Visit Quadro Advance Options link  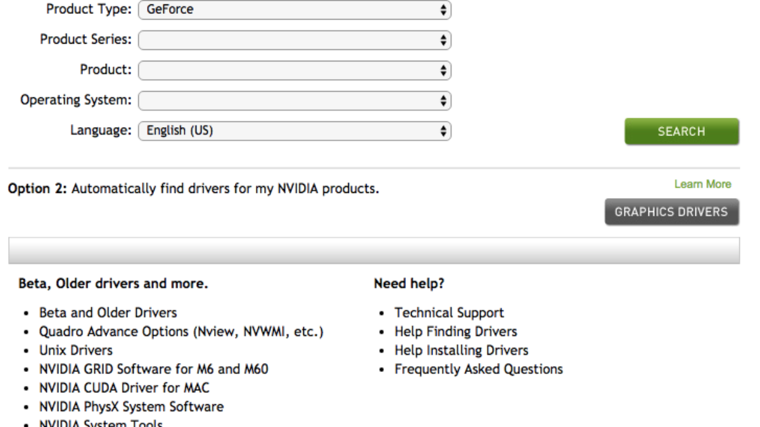(x=182, y=331)
